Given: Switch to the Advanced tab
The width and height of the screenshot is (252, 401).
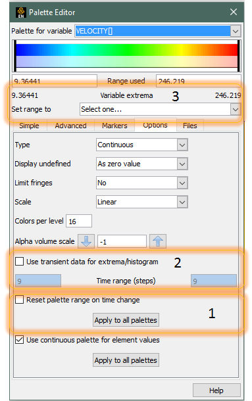Looking at the screenshot, I should [x=70, y=126].
